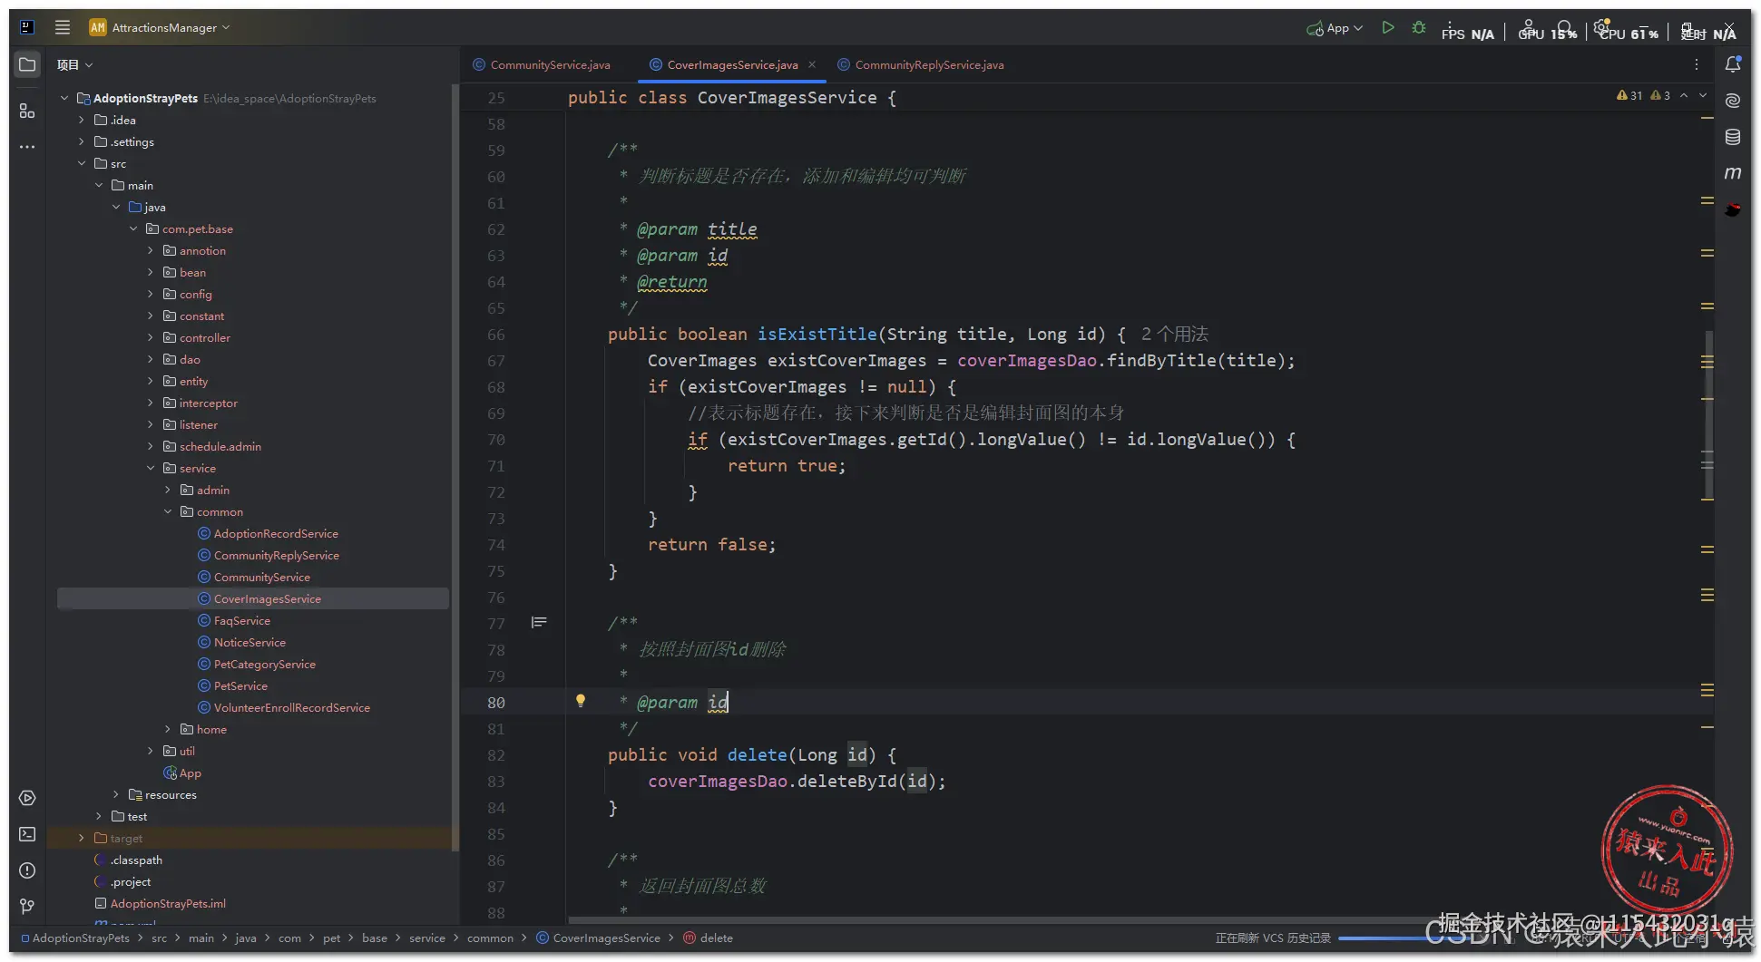Open the AI Assistant spiral icon
This screenshot has width=1761, height=962.
tap(1733, 101)
